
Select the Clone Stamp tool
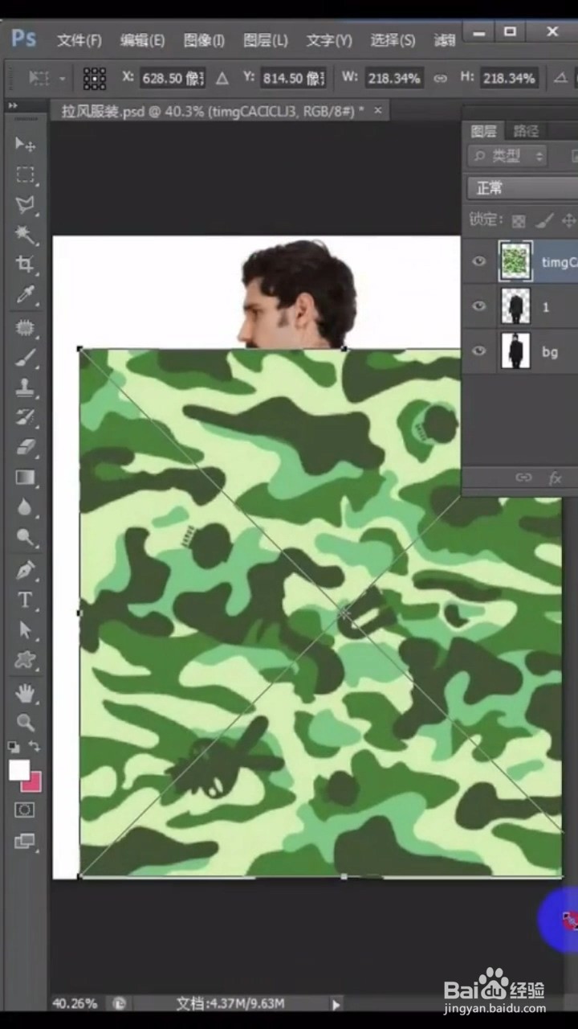(x=25, y=387)
